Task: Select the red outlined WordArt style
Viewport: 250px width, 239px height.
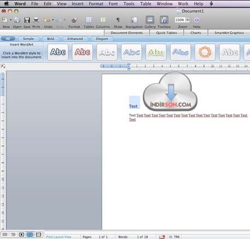Action: pyautogui.click(x=83, y=52)
